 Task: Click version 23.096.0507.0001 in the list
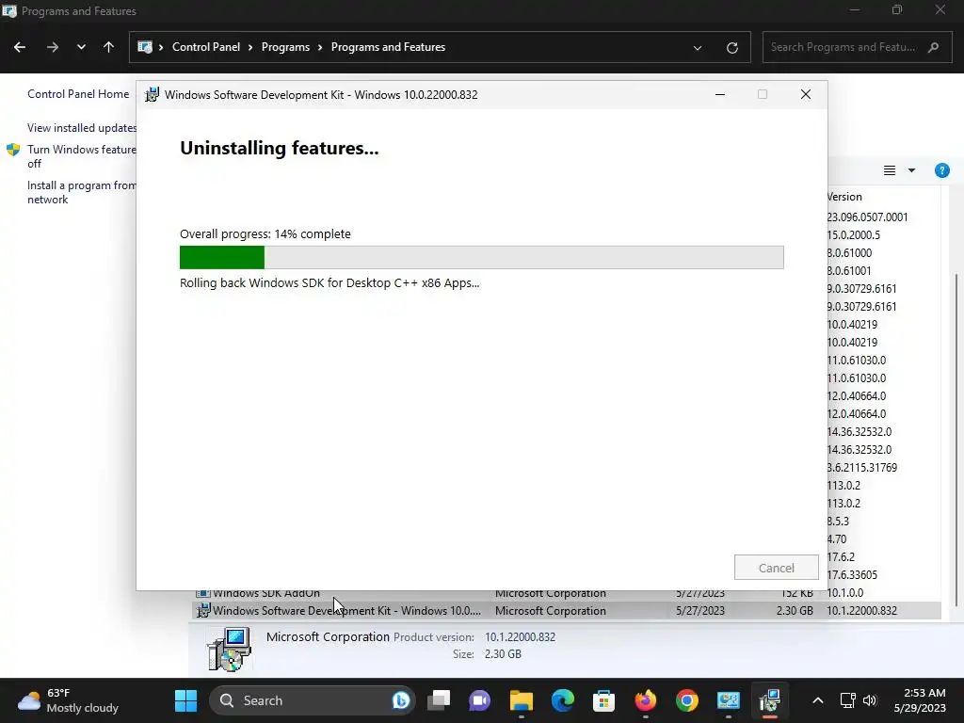[x=867, y=217]
